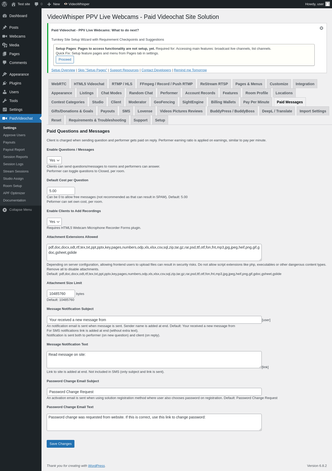
Task: Click the Comments speech bubble icon in sidebar
Action: coord(5,63)
